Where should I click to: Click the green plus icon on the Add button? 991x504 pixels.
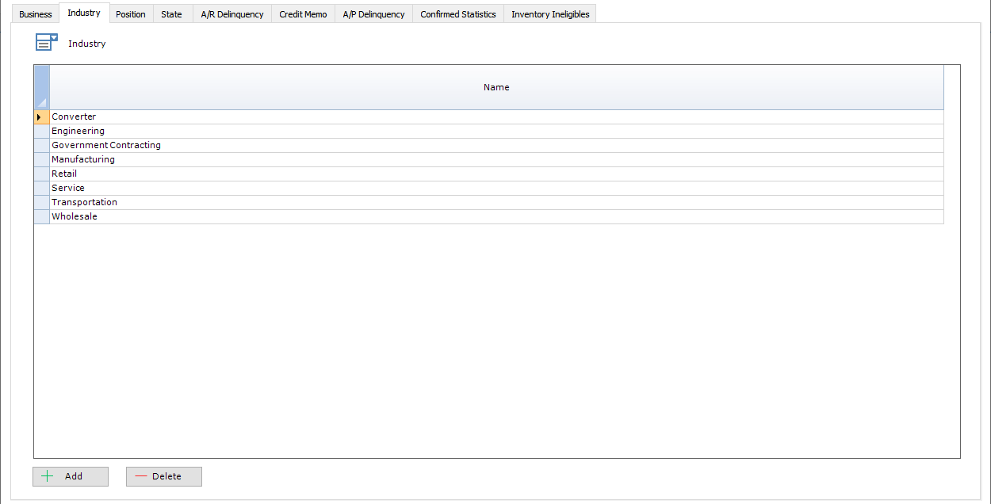click(49, 476)
